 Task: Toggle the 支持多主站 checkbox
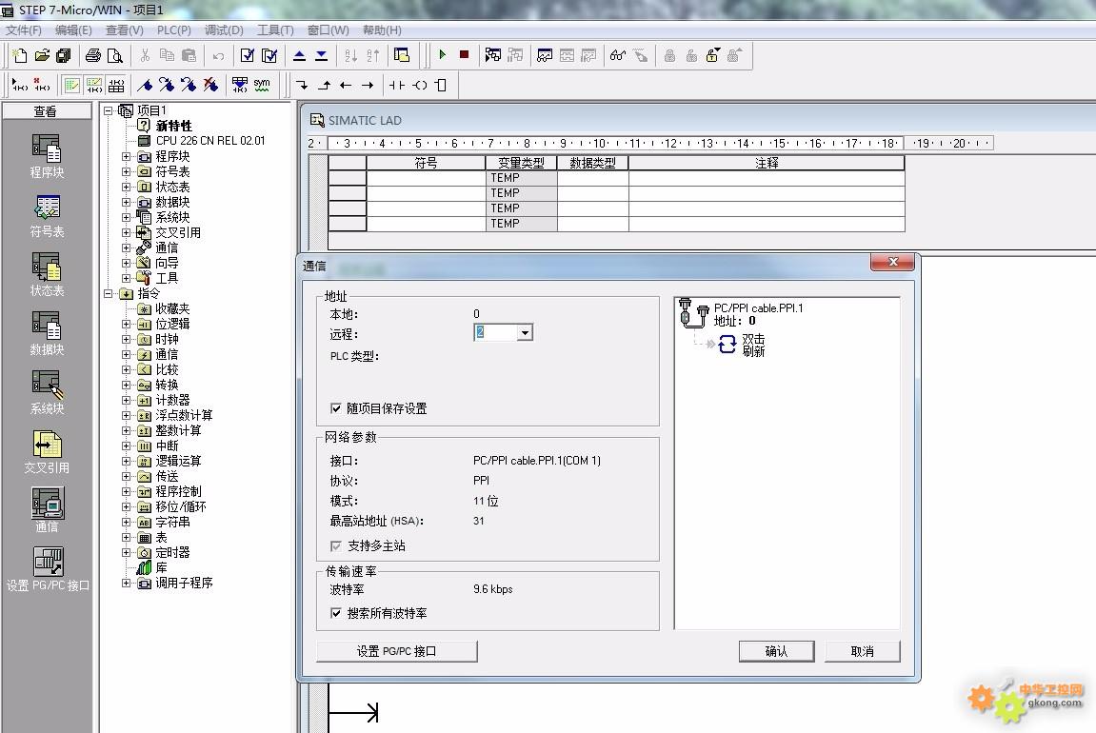[336, 545]
